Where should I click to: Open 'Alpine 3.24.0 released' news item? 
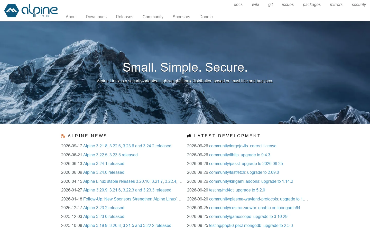click(104, 172)
